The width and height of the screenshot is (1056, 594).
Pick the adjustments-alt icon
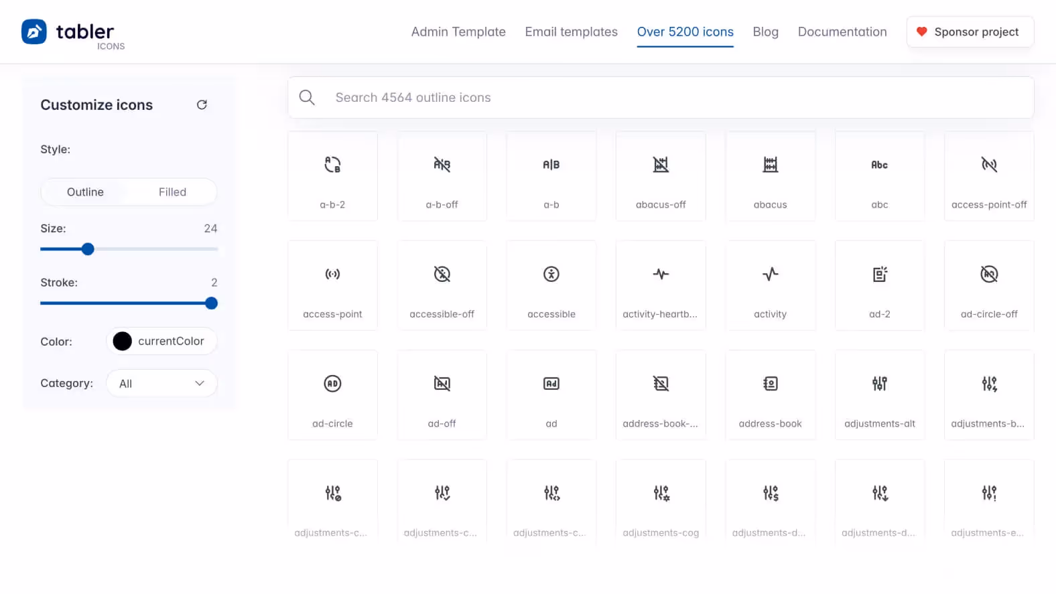point(880,395)
